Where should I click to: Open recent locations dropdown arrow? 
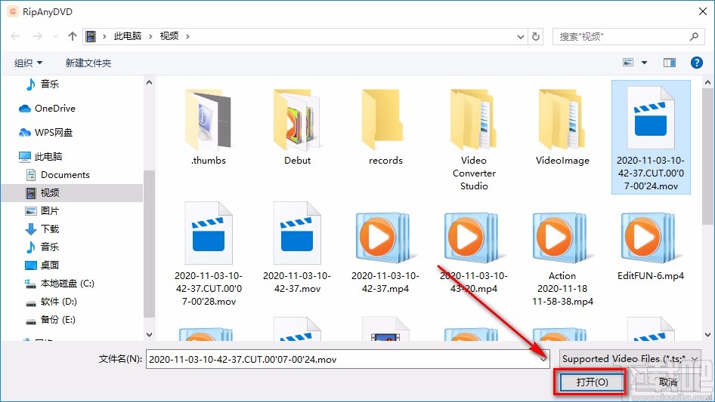55,36
